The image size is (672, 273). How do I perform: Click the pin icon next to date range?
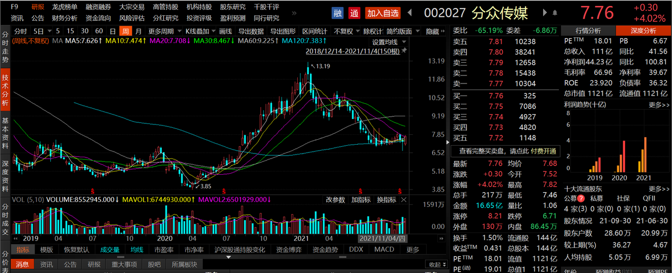[404, 51]
